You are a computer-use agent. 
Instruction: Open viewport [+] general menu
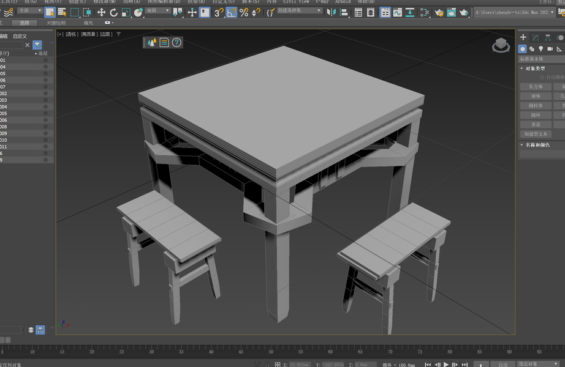coord(60,34)
